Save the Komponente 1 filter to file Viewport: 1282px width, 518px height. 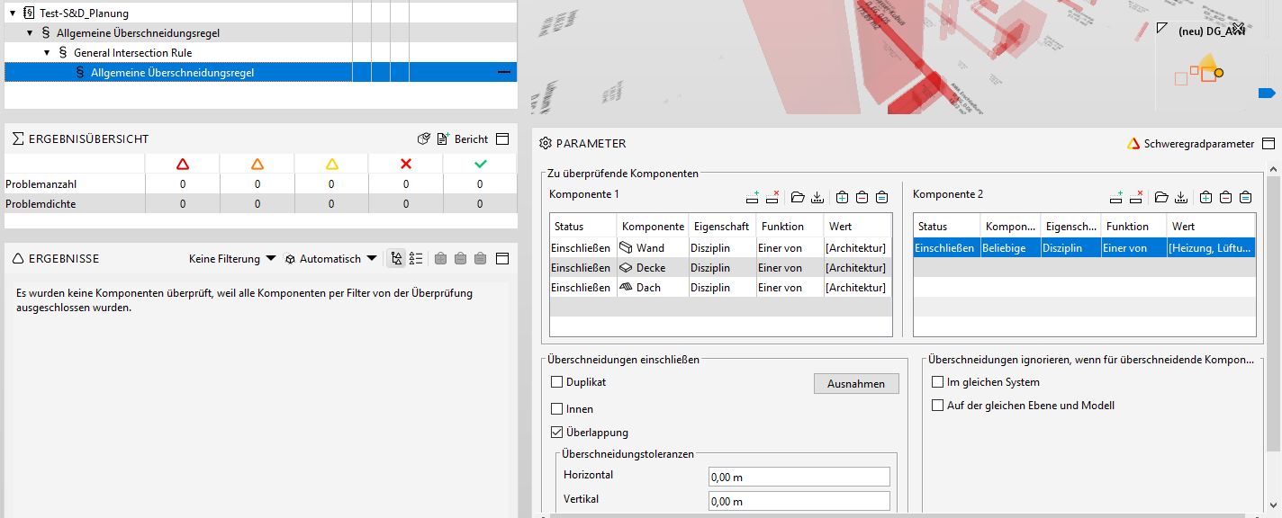817,197
